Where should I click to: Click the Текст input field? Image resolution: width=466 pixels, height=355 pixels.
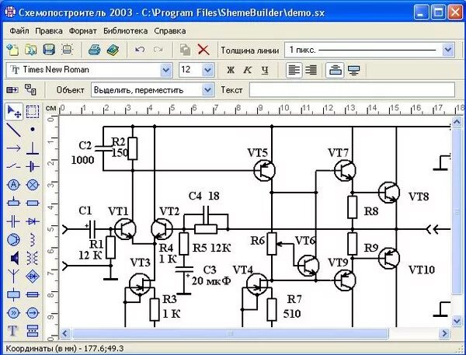[349, 90]
